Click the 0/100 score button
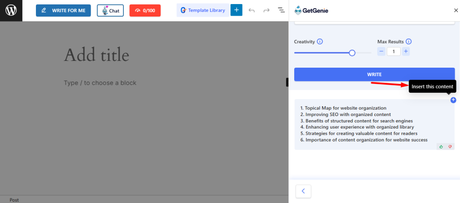 [x=145, y=10]
